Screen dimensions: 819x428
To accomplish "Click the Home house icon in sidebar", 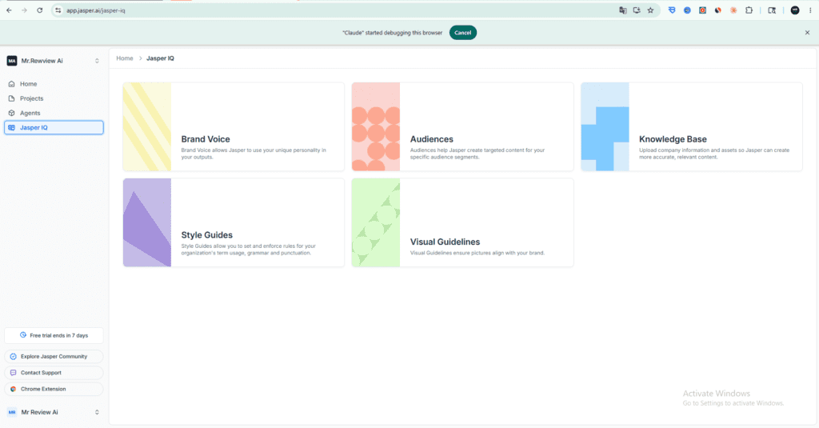I will [x=11, y=84].
